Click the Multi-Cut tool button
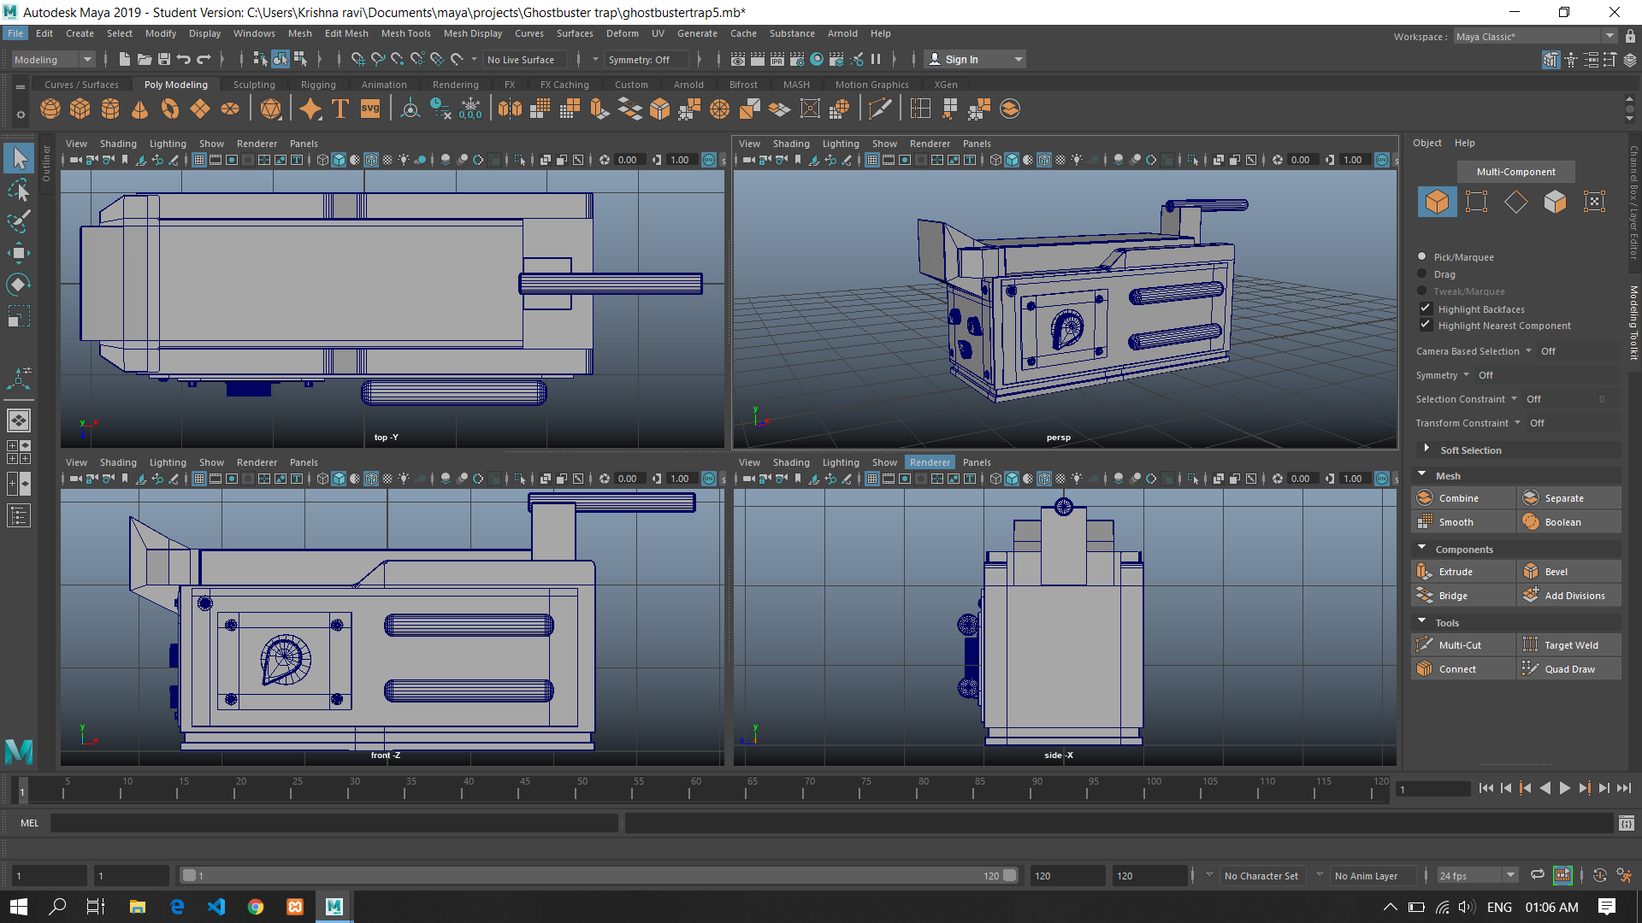Viewport: 1642px width, 923px height. click(1463, 645)
